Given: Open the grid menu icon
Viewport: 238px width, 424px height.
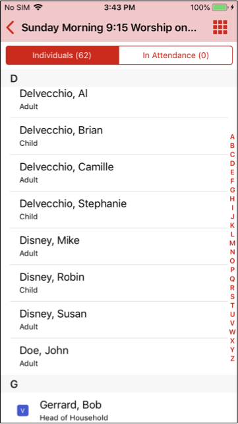Looking at the screenshot, I should [220, 27].
